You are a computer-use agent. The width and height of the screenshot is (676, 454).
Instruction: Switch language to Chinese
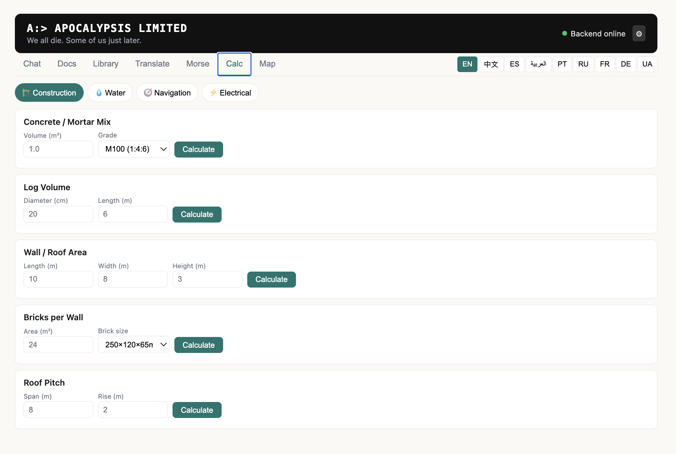click(491, 64)
